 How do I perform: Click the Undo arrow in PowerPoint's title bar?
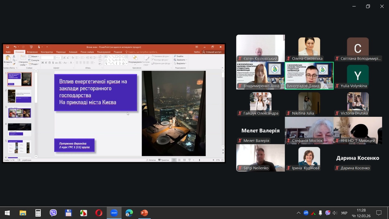[x=15, y=47]
